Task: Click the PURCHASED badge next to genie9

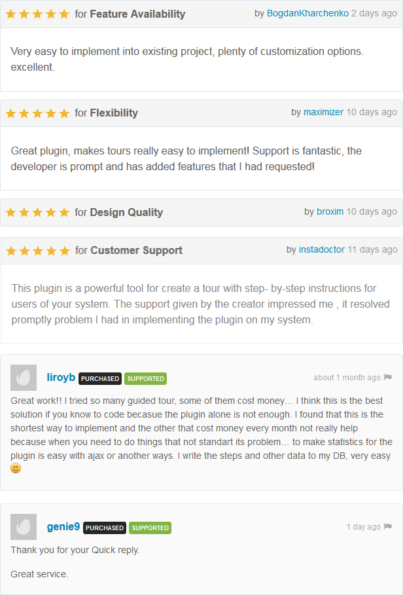Action: (105, 528)
